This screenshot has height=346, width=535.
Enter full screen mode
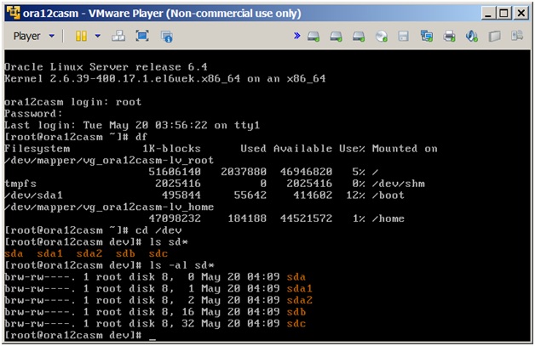[x=142, y=36]
